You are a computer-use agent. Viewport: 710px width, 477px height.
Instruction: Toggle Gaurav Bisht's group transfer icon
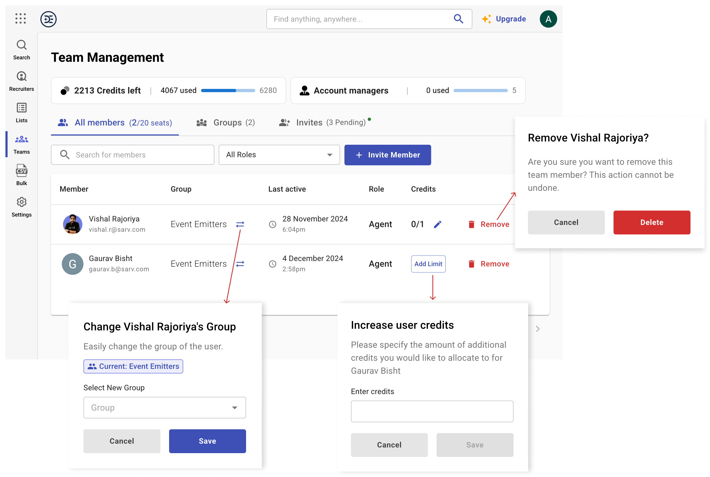[x=241, y=263]
